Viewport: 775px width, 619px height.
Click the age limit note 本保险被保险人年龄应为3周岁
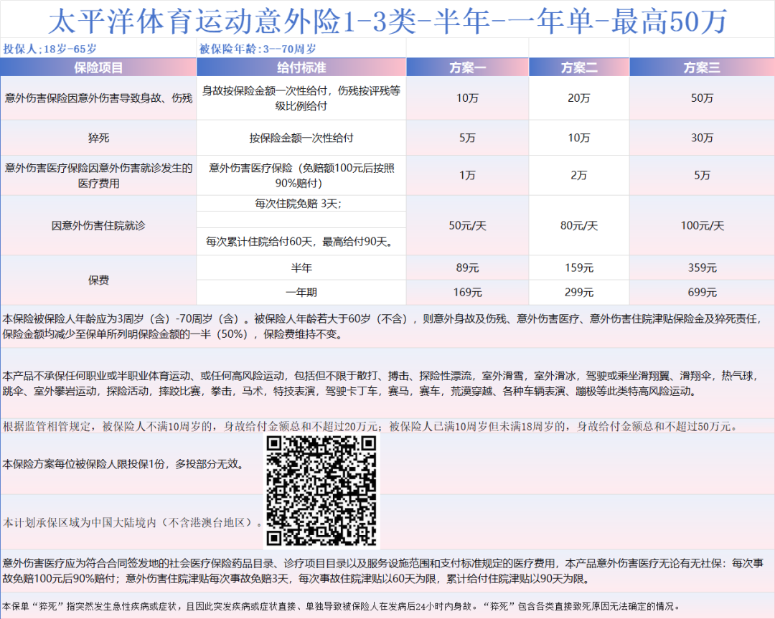pos(387,326)
